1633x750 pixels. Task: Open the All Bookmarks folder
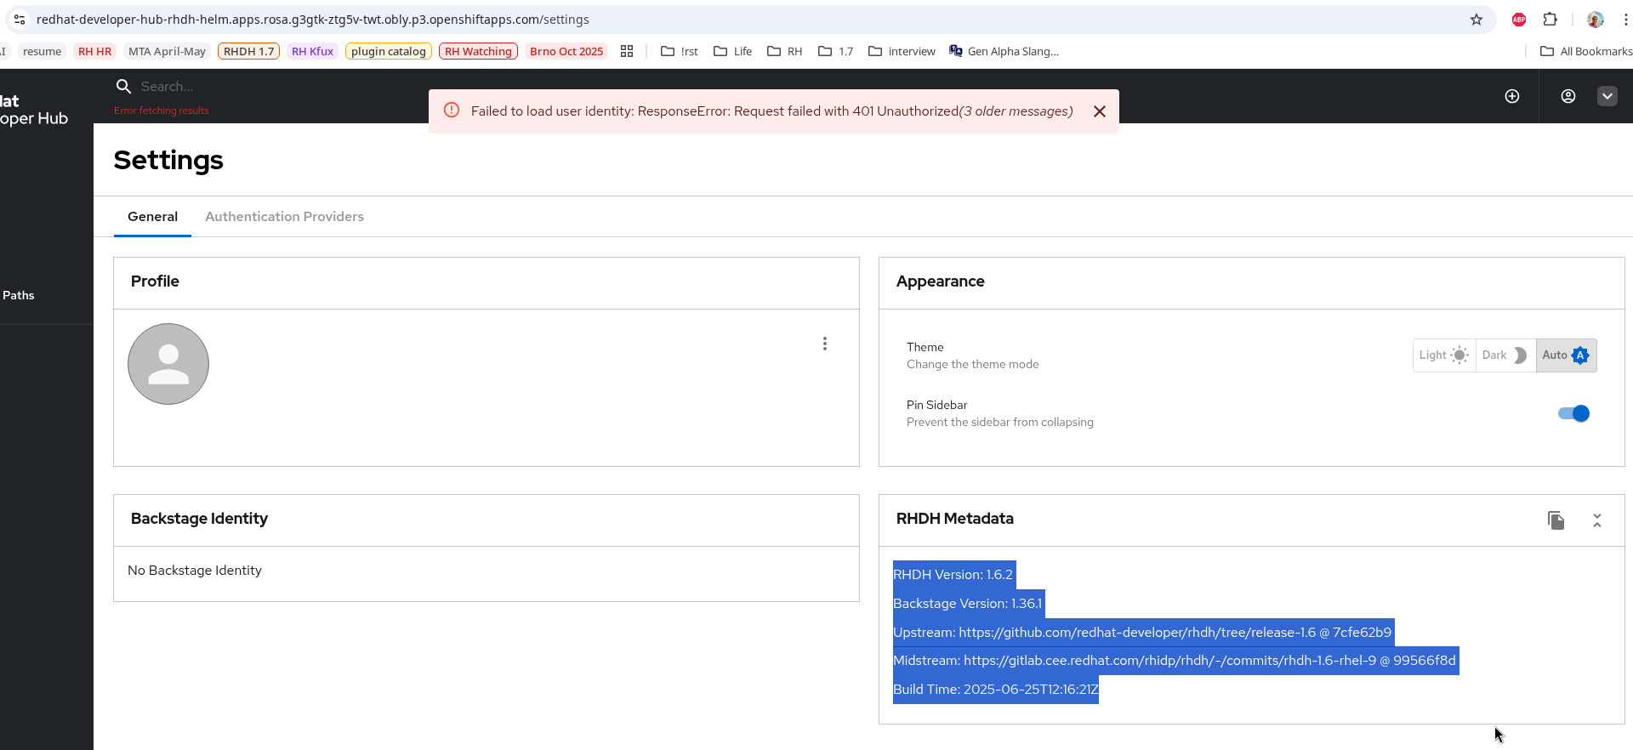tap(1586, 51)
